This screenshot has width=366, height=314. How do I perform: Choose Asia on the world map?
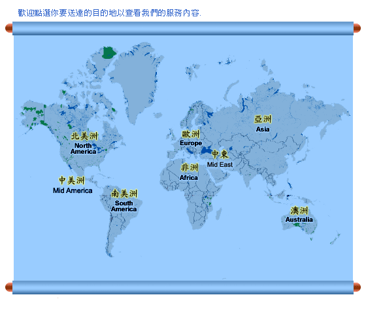[x=263, y=130]
